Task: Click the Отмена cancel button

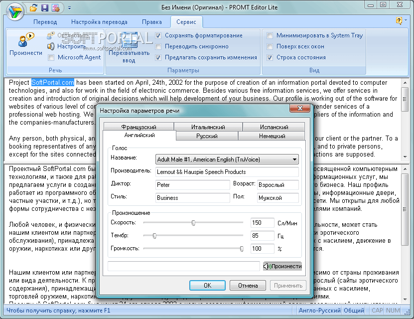Action: point(248,286)
